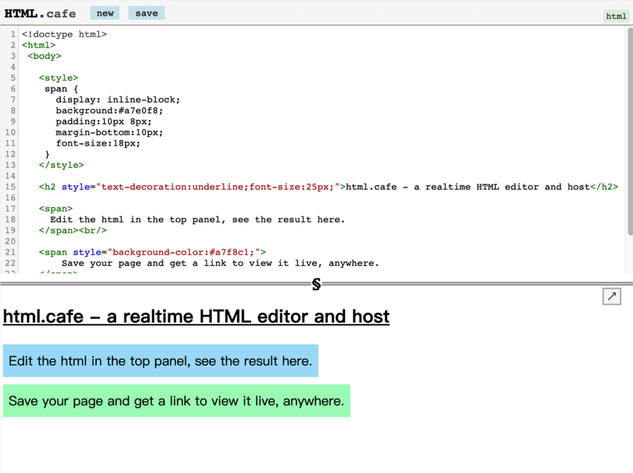Place cursor on the doctype html line

tap(64, 35)
